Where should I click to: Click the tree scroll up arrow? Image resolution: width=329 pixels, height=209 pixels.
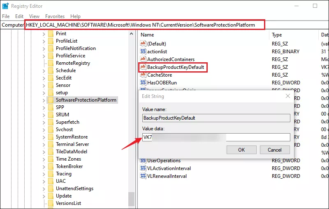click(131, 34)
